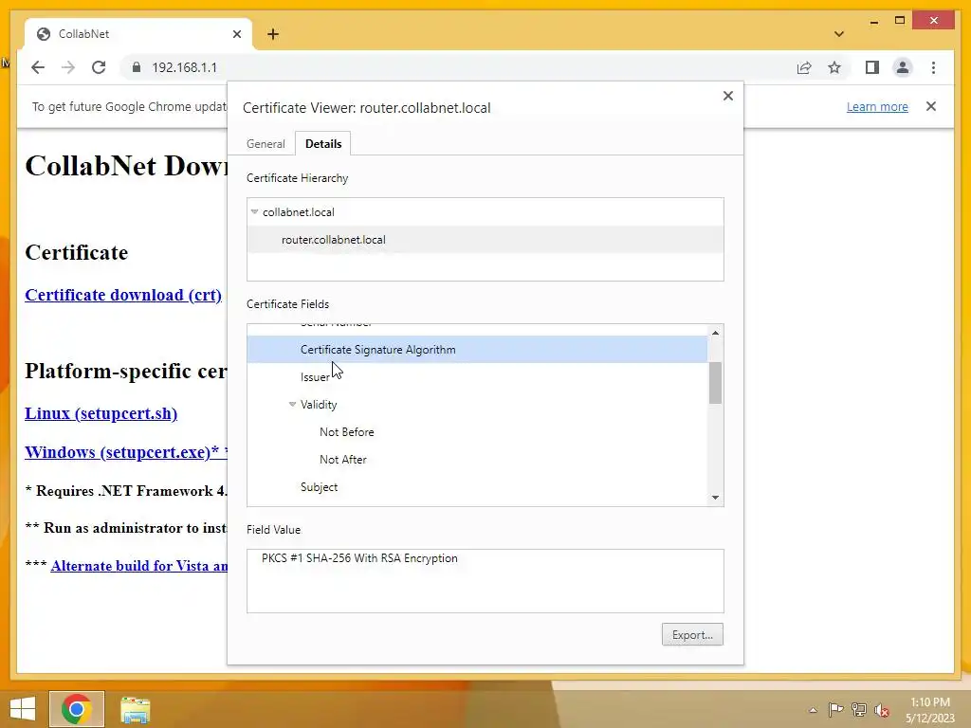Share this page using the share icon
Screen dimensions: 971x728
pos(804,67)
